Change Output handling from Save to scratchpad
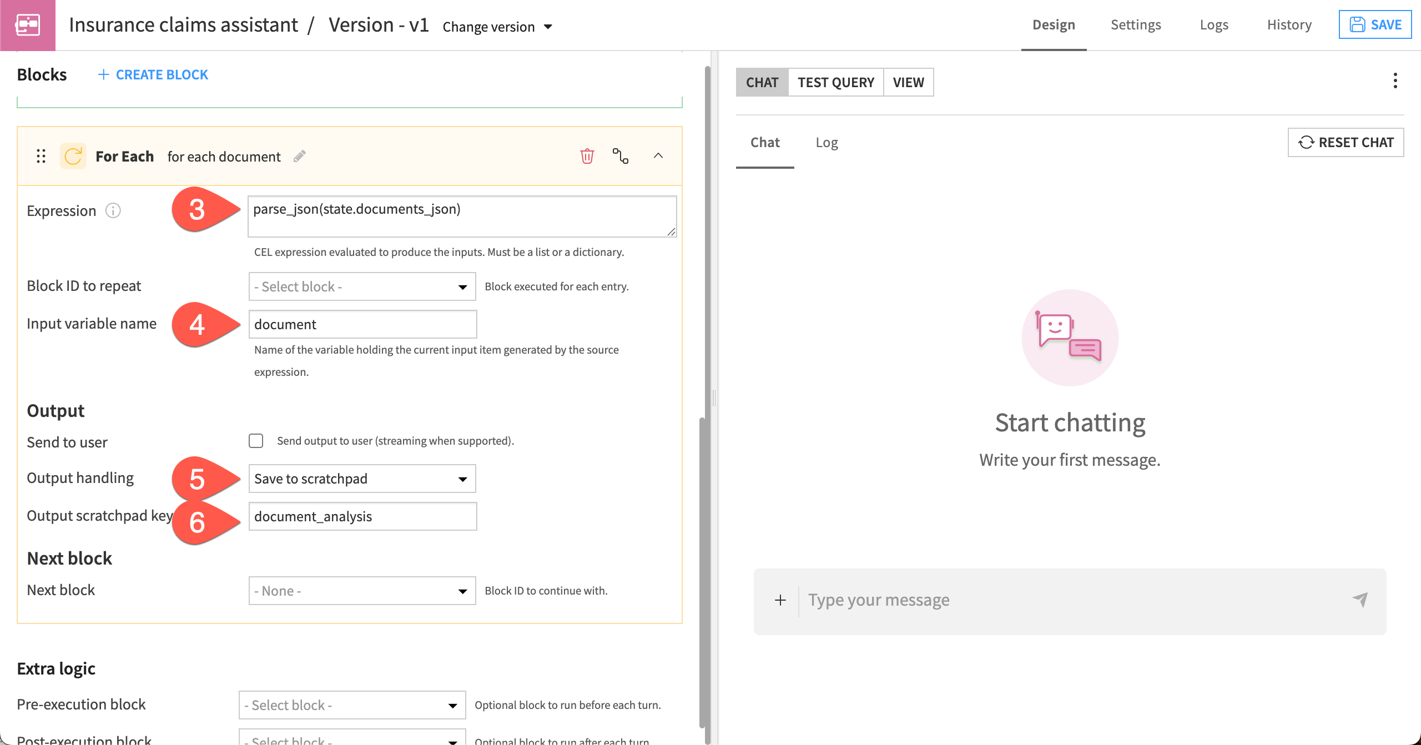The height and width of the screenshot is (745, 1421). pyautogui.click(x=361, y=478)
